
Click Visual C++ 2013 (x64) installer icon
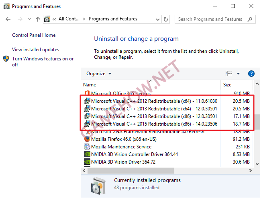point(87,108)
